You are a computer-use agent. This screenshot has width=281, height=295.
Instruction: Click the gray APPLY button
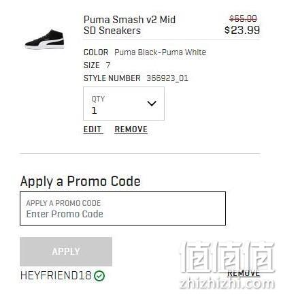tap(66, 251)
